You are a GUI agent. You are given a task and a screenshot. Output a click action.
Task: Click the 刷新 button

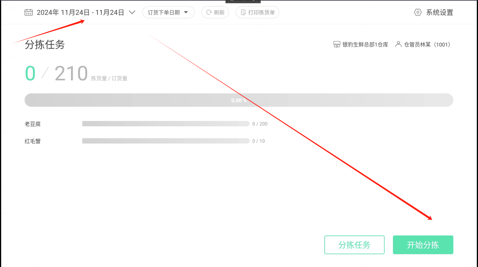point(215,12)
